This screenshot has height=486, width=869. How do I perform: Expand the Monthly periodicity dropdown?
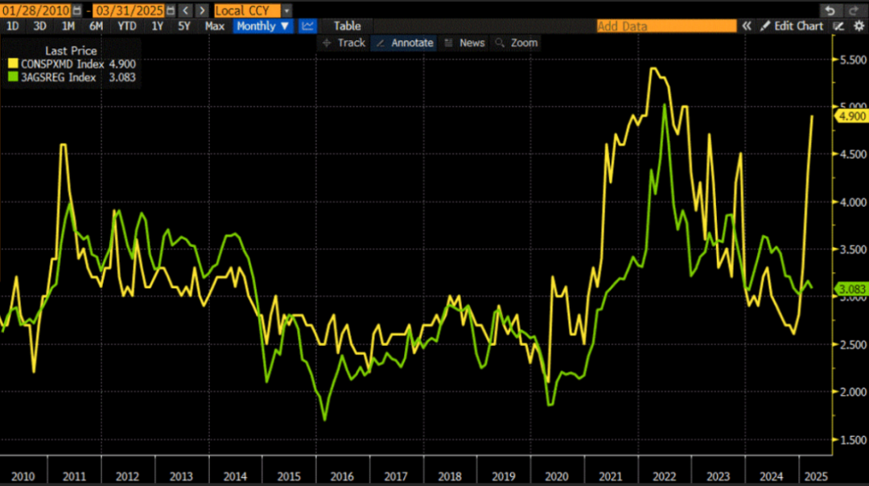[x=262, y=26]
